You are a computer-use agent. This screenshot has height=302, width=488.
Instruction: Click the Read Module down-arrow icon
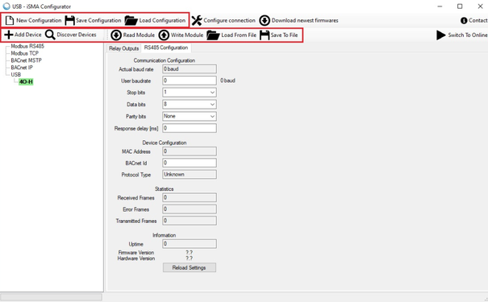click(116, 35)
